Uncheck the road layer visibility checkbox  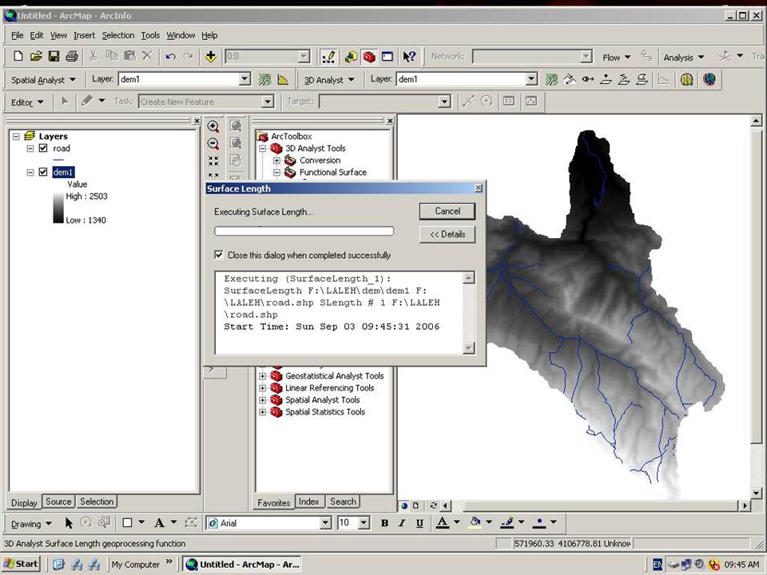pos(43,149)
